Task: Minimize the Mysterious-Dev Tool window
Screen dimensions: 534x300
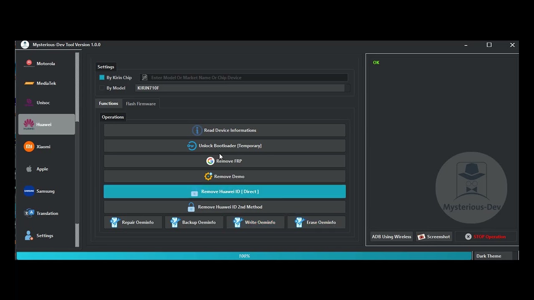Action: pos(466,45)
